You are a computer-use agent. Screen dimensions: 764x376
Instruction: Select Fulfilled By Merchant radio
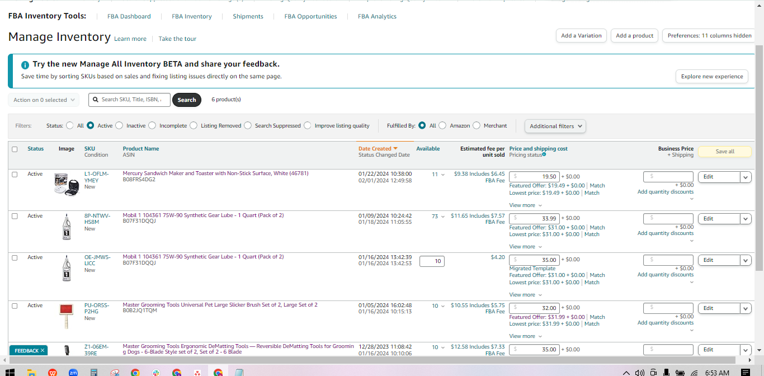477,125
